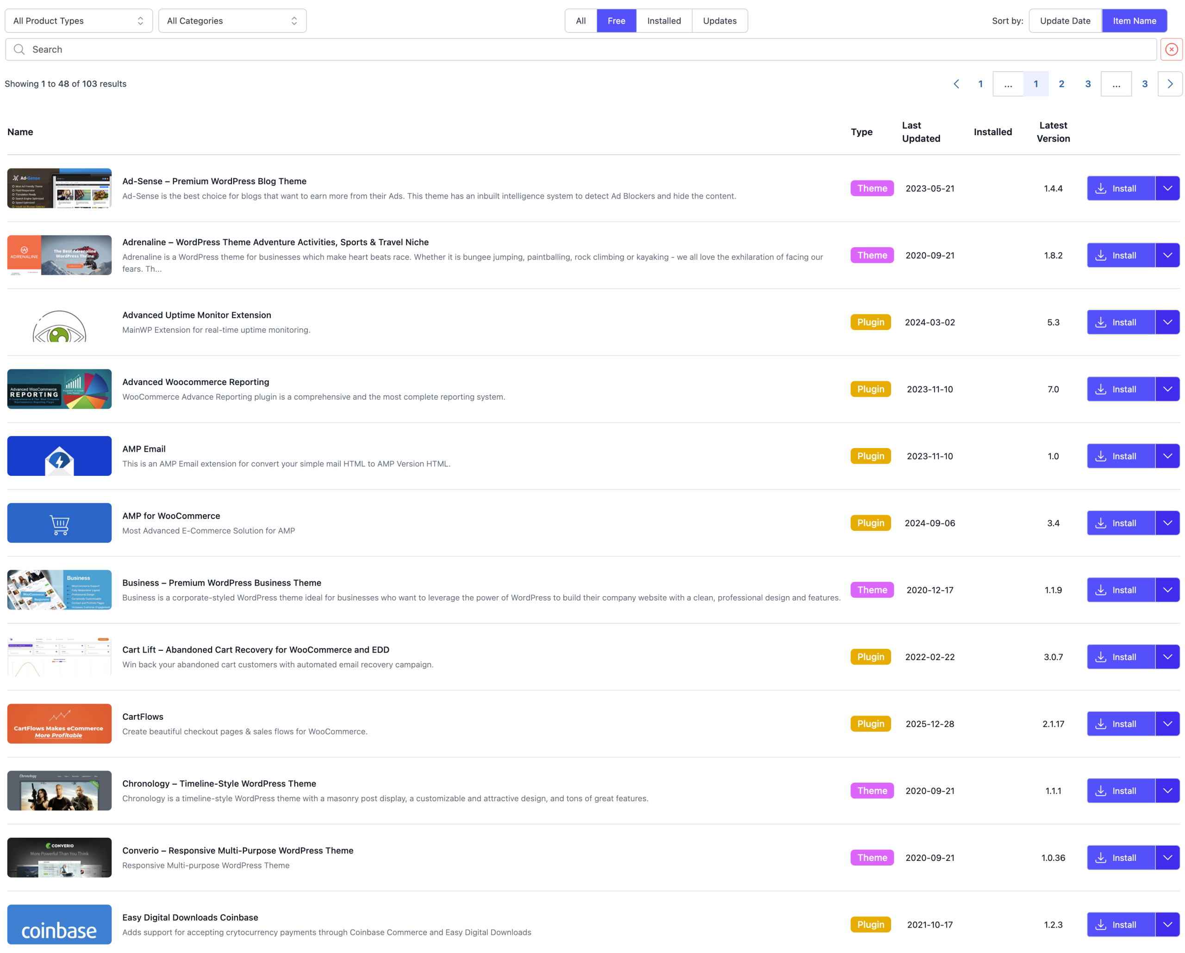1185x953 pixels.
Task: Sort by Update Date
Action: [x=1065, y=21]
